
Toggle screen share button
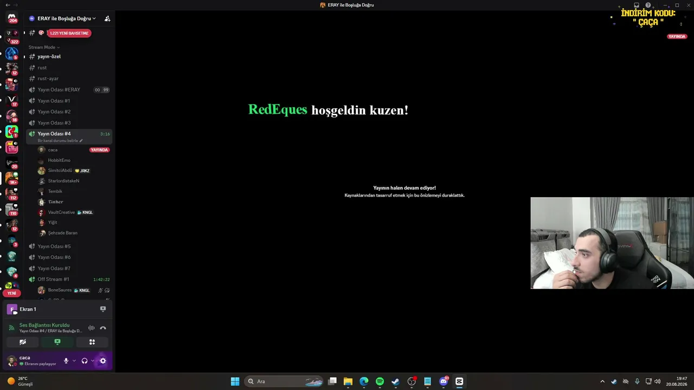click(x=57, y=342)
